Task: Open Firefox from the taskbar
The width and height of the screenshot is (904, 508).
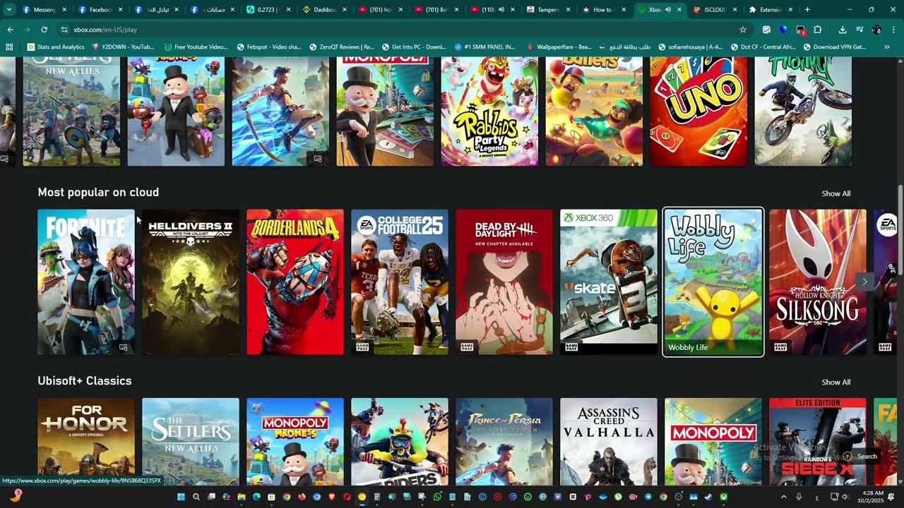Action: coord(302,497)
